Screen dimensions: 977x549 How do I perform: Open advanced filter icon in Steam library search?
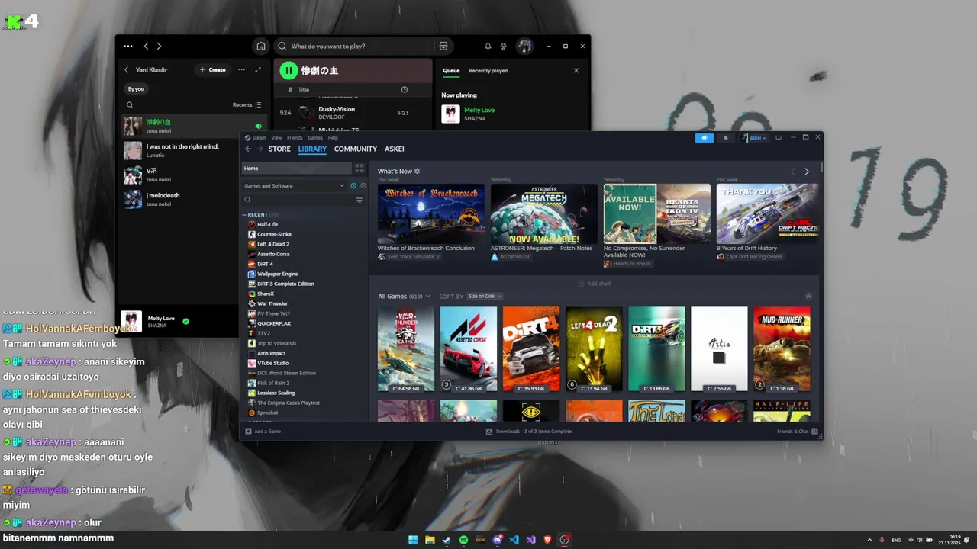360,201
